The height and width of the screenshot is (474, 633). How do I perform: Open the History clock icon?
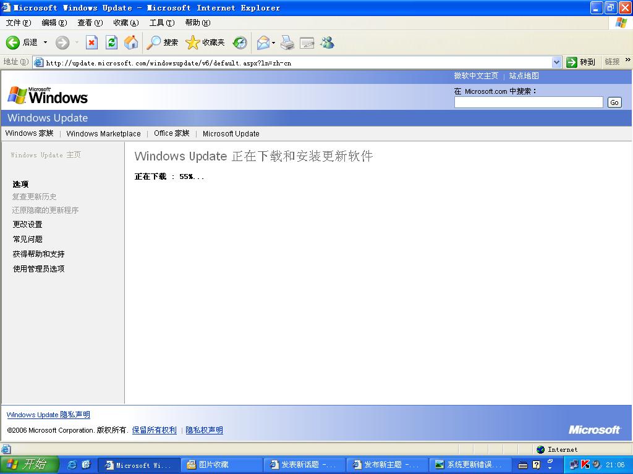click(240, 43)
